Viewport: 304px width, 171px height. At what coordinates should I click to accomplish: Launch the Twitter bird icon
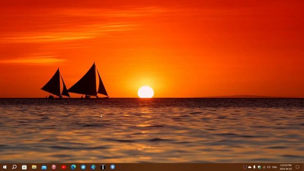coord(84,167)
